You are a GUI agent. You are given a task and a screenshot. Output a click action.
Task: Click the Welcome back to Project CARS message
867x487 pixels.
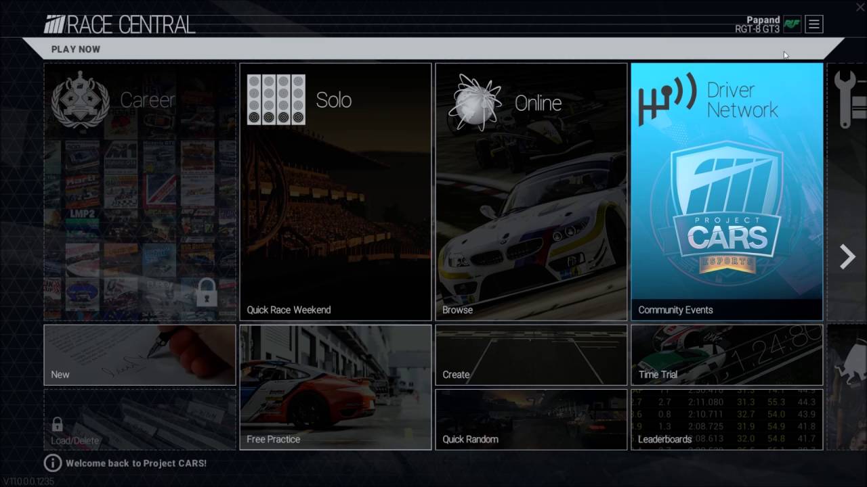136,463
